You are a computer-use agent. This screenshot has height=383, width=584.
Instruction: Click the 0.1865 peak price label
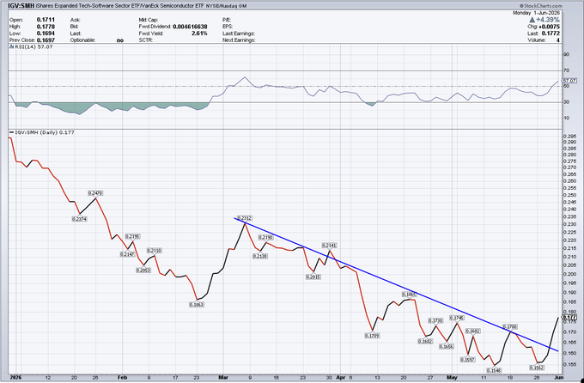[409, 295]
